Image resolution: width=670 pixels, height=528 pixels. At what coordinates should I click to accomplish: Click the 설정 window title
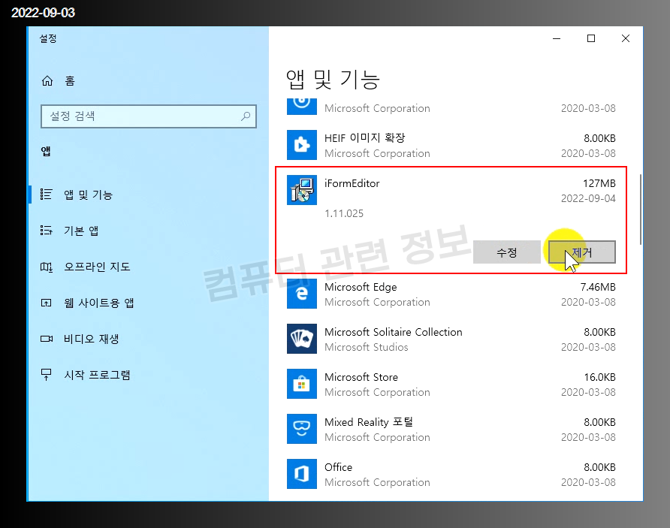48,38
